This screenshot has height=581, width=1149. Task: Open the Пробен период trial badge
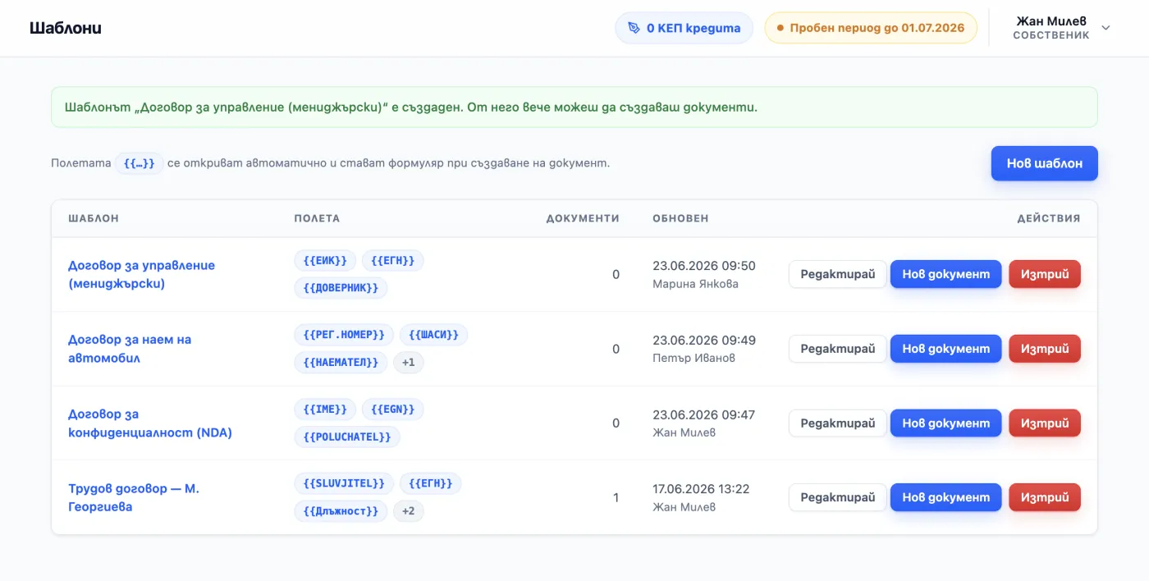(x=871, y=28)
